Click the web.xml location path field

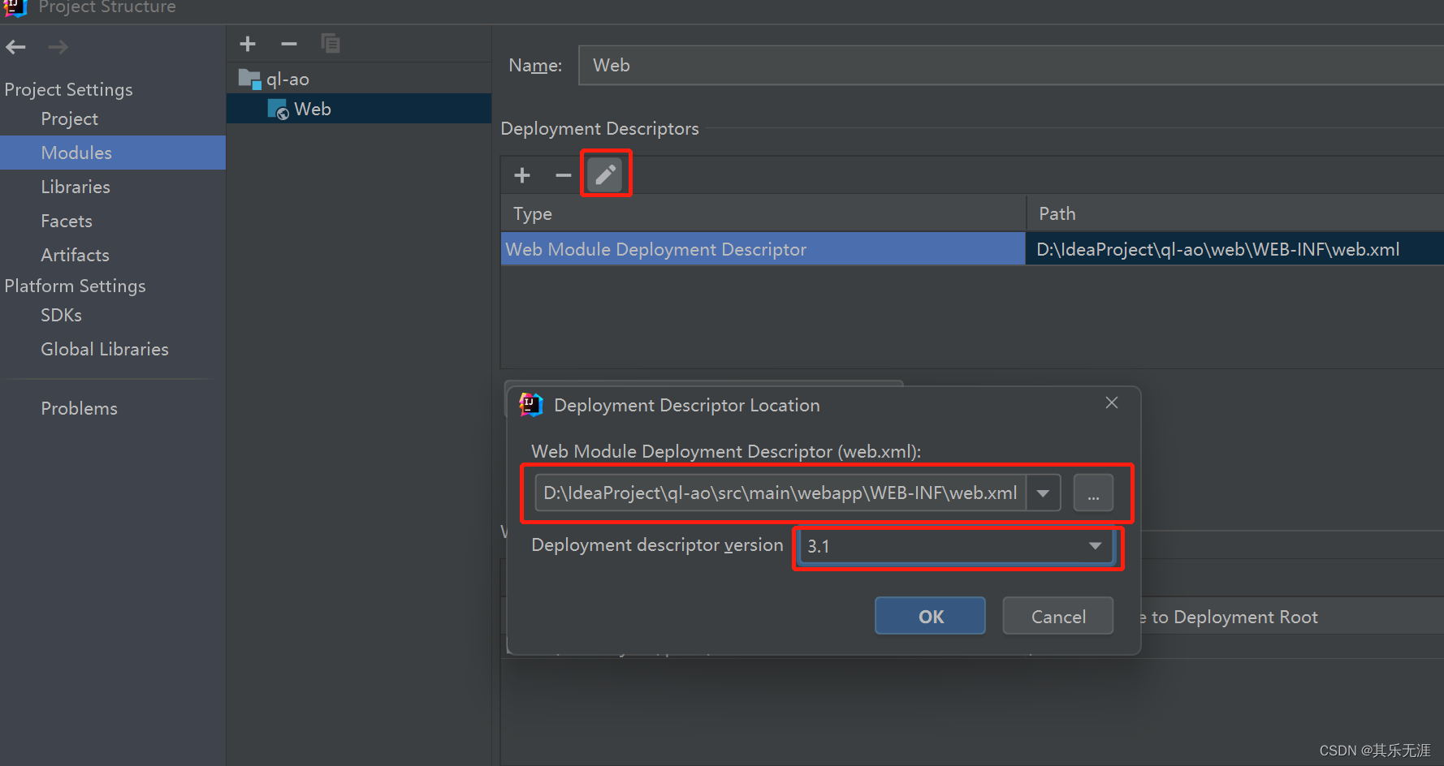point(780,493)
